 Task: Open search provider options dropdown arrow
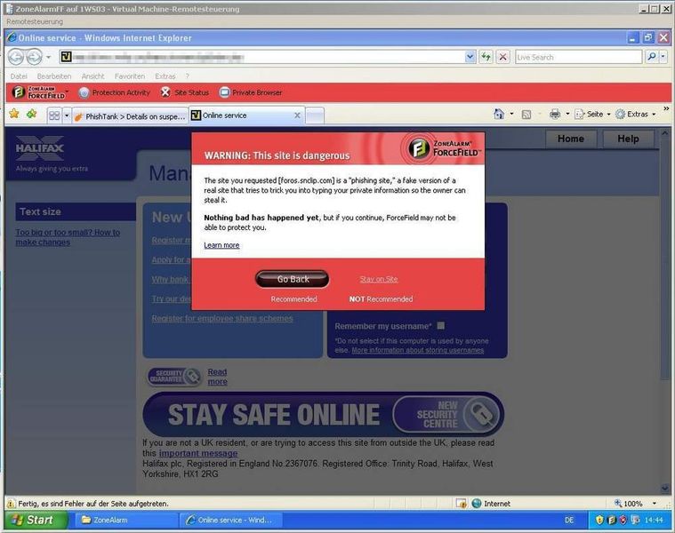(x=663, y=57)
